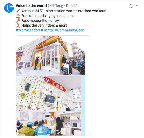This screenshot has height=138, width=144.
Task: Open the Dec 25 post timestamp
Action: point(72,6)
